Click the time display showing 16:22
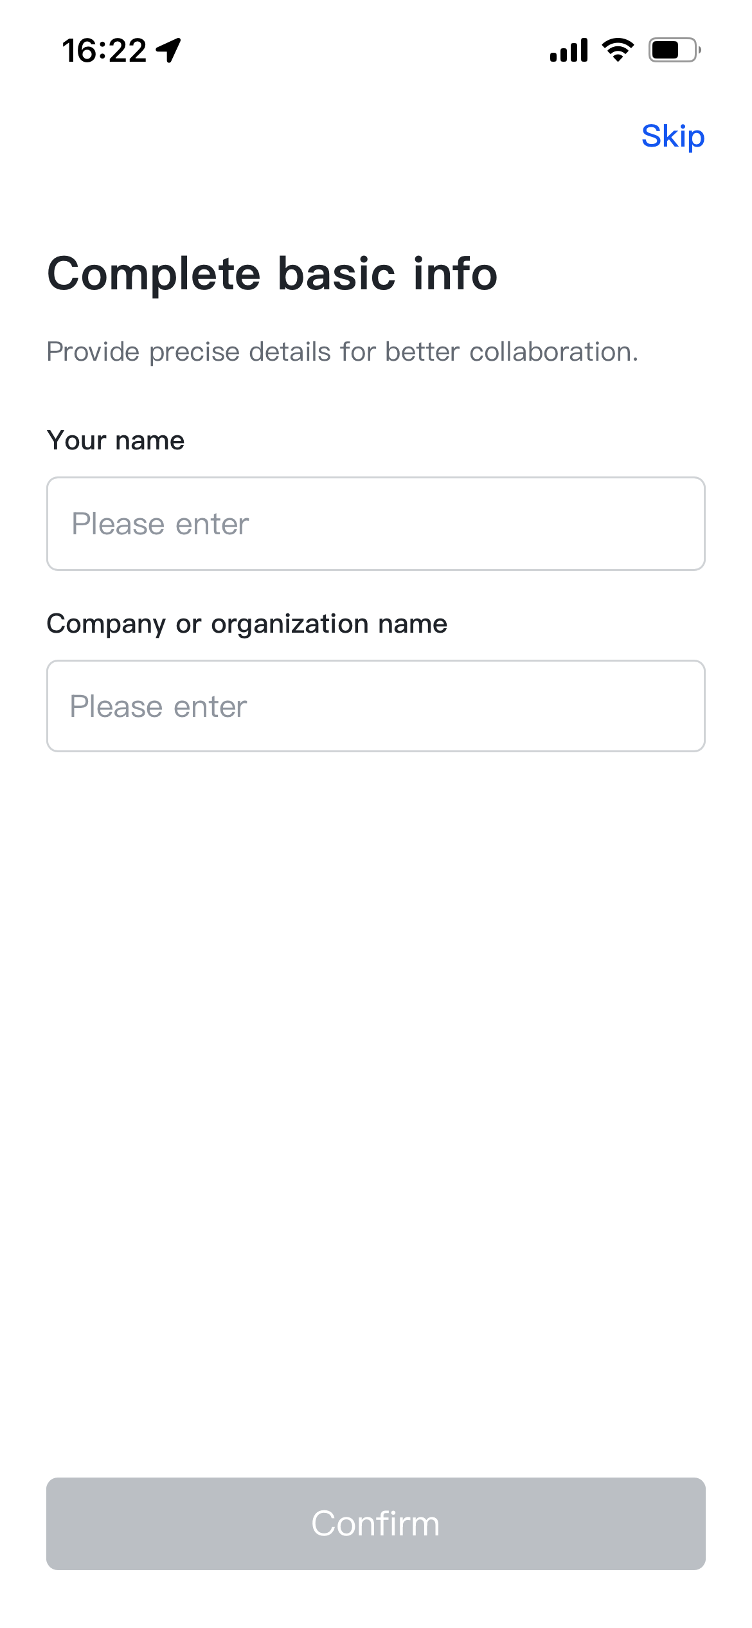752x1628 pixels. [x=106, y=50]
